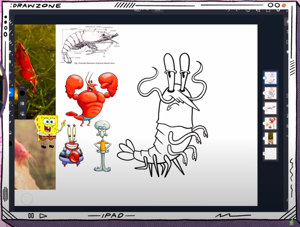Tap the undo arrow in the top toolbar

pos(228,11)
